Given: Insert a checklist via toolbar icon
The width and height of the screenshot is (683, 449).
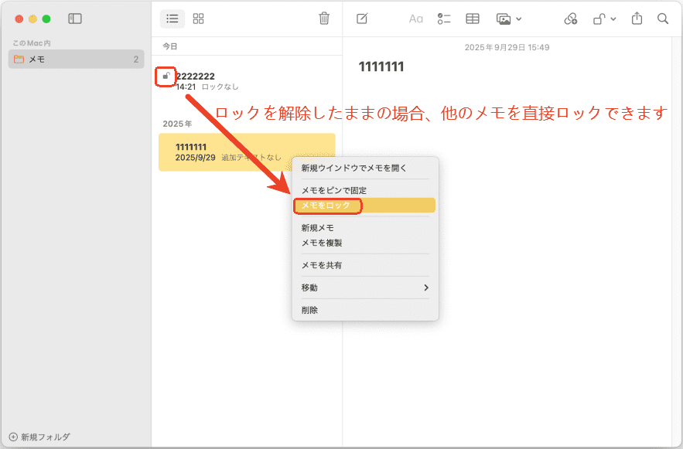Looking at the screenshot, I should click(444, 19).
